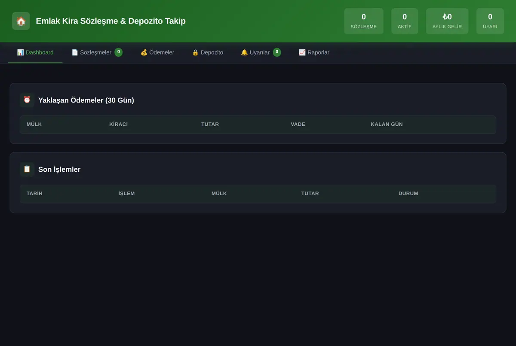Select the SÖZLEŞME stat card in header
This screenshot has height=346, width=516.
[364, 21]
